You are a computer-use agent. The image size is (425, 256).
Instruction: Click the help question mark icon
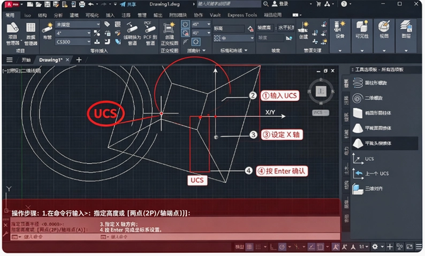click(x=344, y=4)
